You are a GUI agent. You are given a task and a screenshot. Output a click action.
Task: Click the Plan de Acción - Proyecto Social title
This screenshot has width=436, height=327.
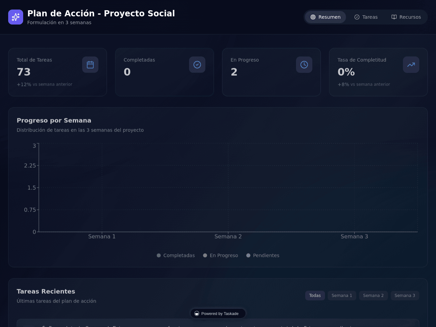(x=101, y=13)
